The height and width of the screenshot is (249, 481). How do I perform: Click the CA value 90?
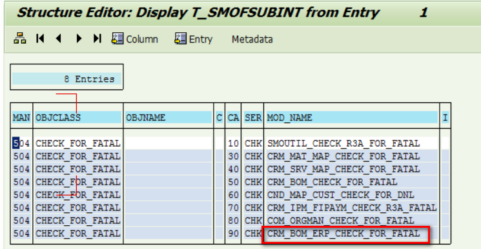pos(233,234)
